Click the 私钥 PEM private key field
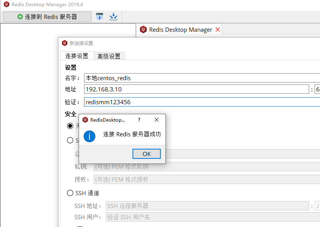This screenshot has height=227, width=320. [207, 167]
